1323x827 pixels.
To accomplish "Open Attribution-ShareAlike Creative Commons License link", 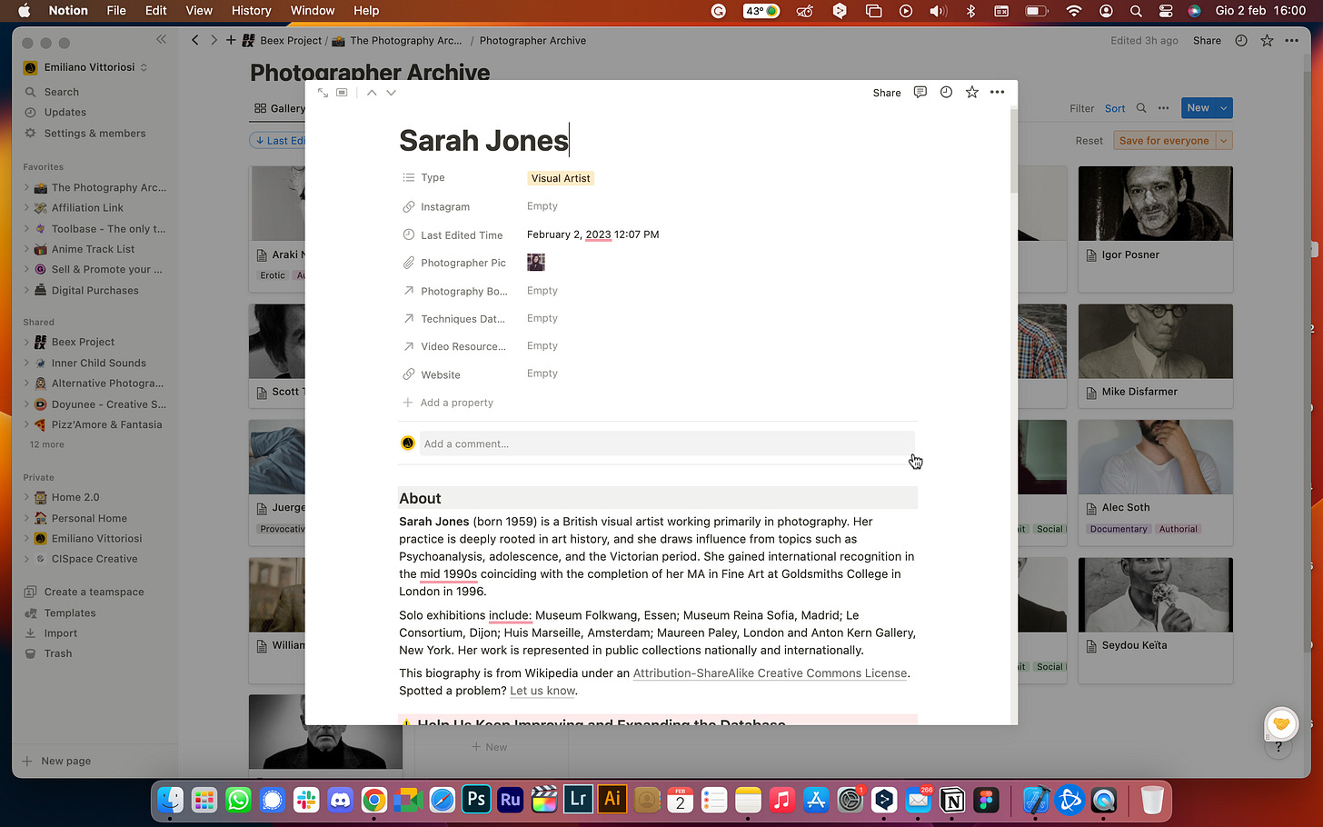I will tap(770, 673).
